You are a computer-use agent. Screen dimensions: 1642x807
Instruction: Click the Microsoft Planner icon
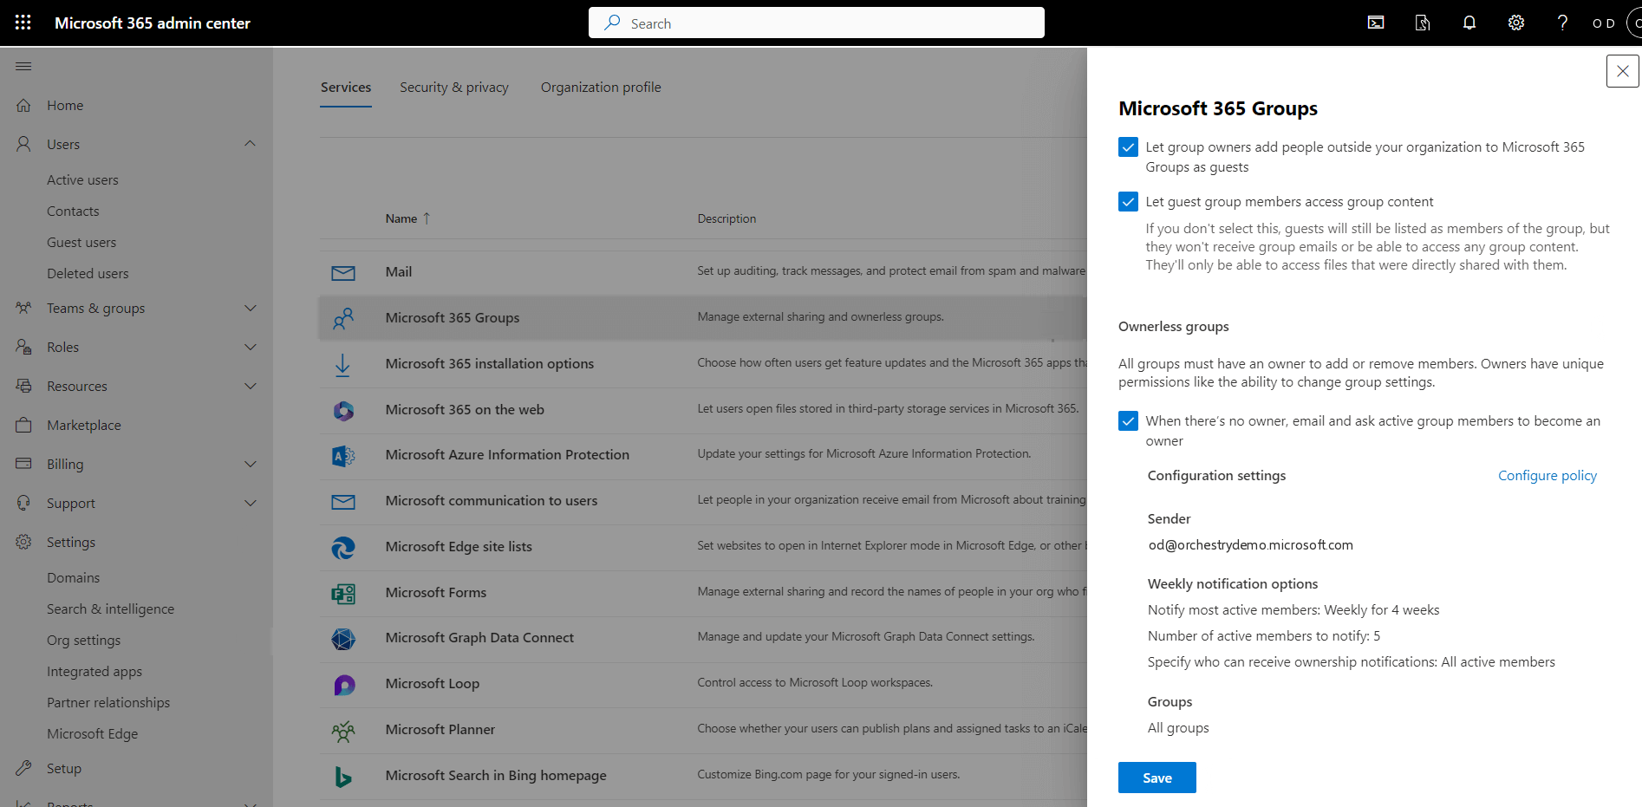(343, 731)
